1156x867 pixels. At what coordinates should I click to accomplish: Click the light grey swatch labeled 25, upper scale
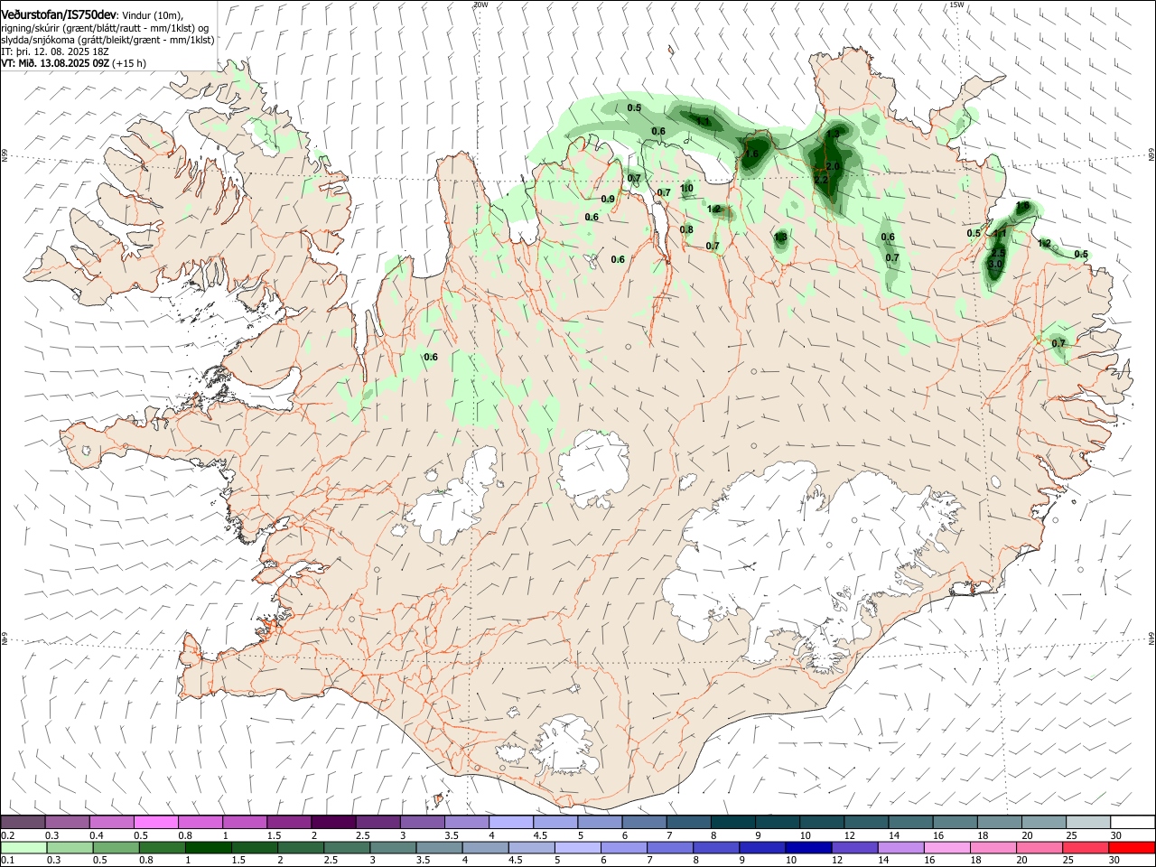(1089, 822)
